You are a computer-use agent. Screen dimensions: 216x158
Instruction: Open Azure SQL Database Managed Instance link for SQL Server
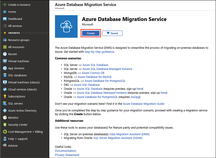point(107,69)
